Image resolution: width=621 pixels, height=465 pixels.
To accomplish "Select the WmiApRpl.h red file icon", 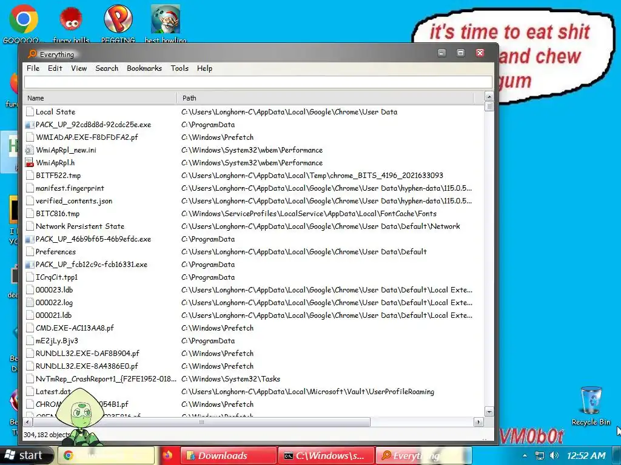I will coord(29,162).
